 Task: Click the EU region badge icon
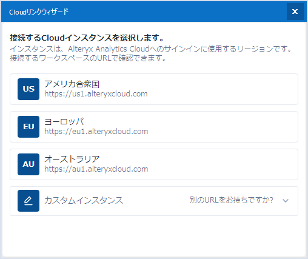(28, 127)
